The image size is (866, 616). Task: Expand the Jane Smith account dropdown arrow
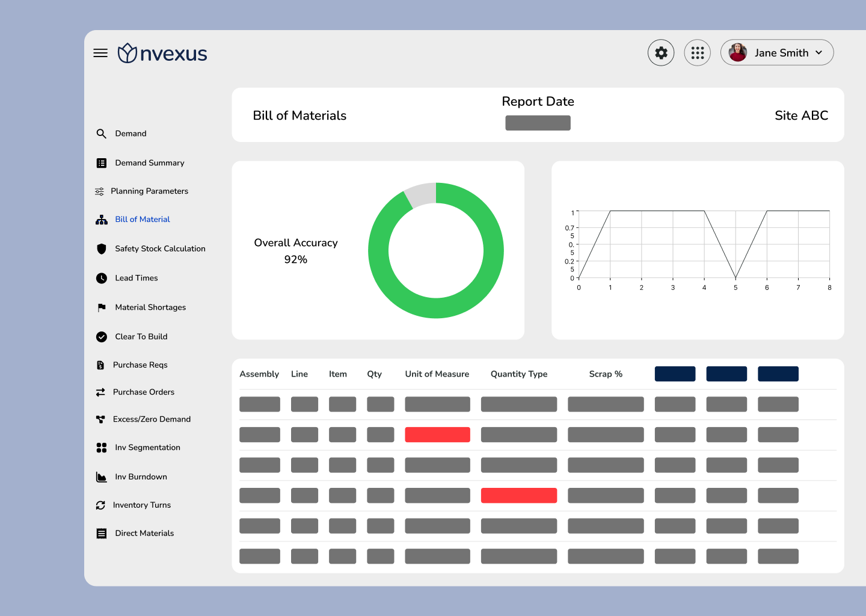pyautogui.click(x=818, y=52)
